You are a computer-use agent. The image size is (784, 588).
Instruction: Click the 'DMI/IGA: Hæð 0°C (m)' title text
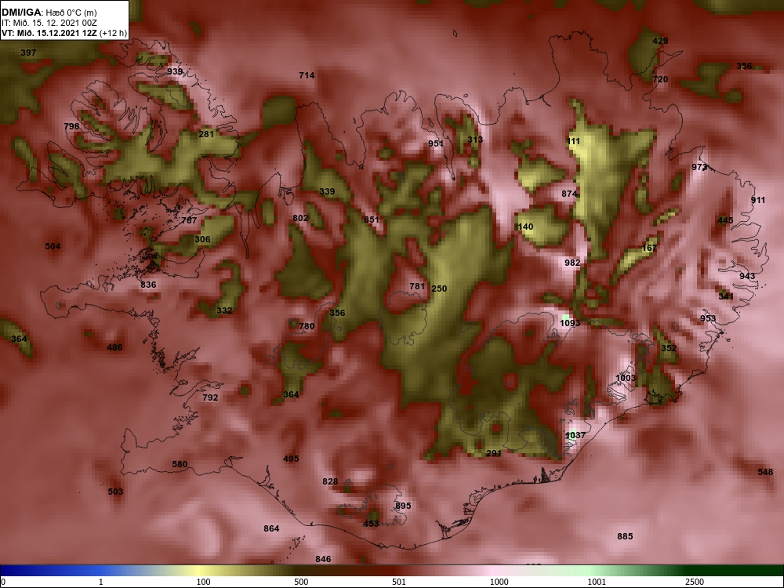(x=49, y=13)
